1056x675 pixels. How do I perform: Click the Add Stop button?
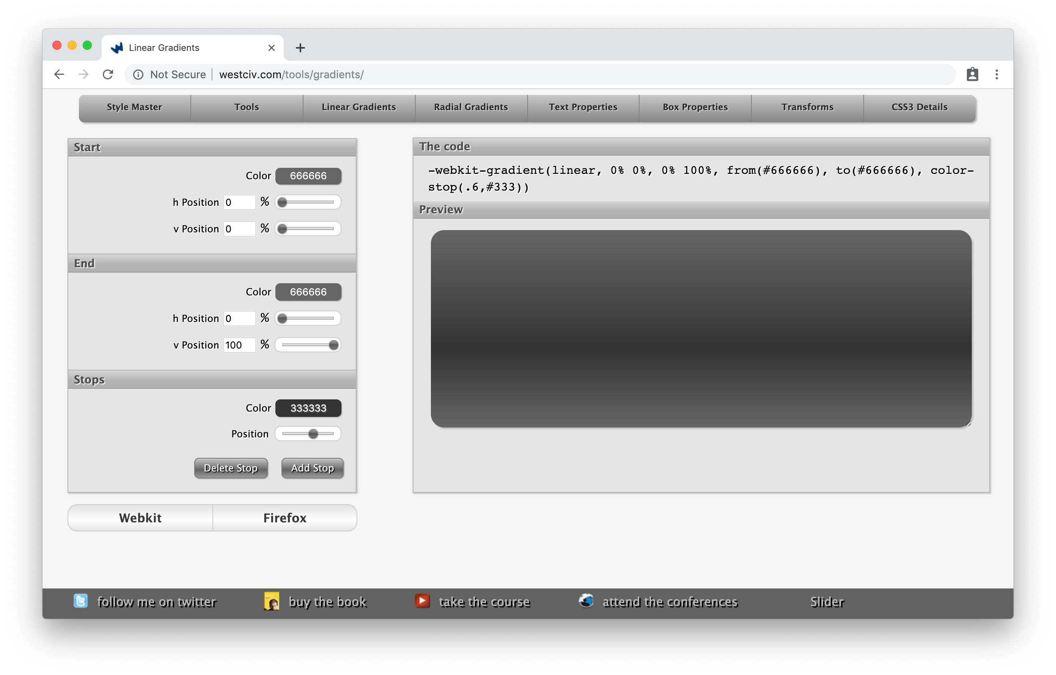tap(311, 468)
